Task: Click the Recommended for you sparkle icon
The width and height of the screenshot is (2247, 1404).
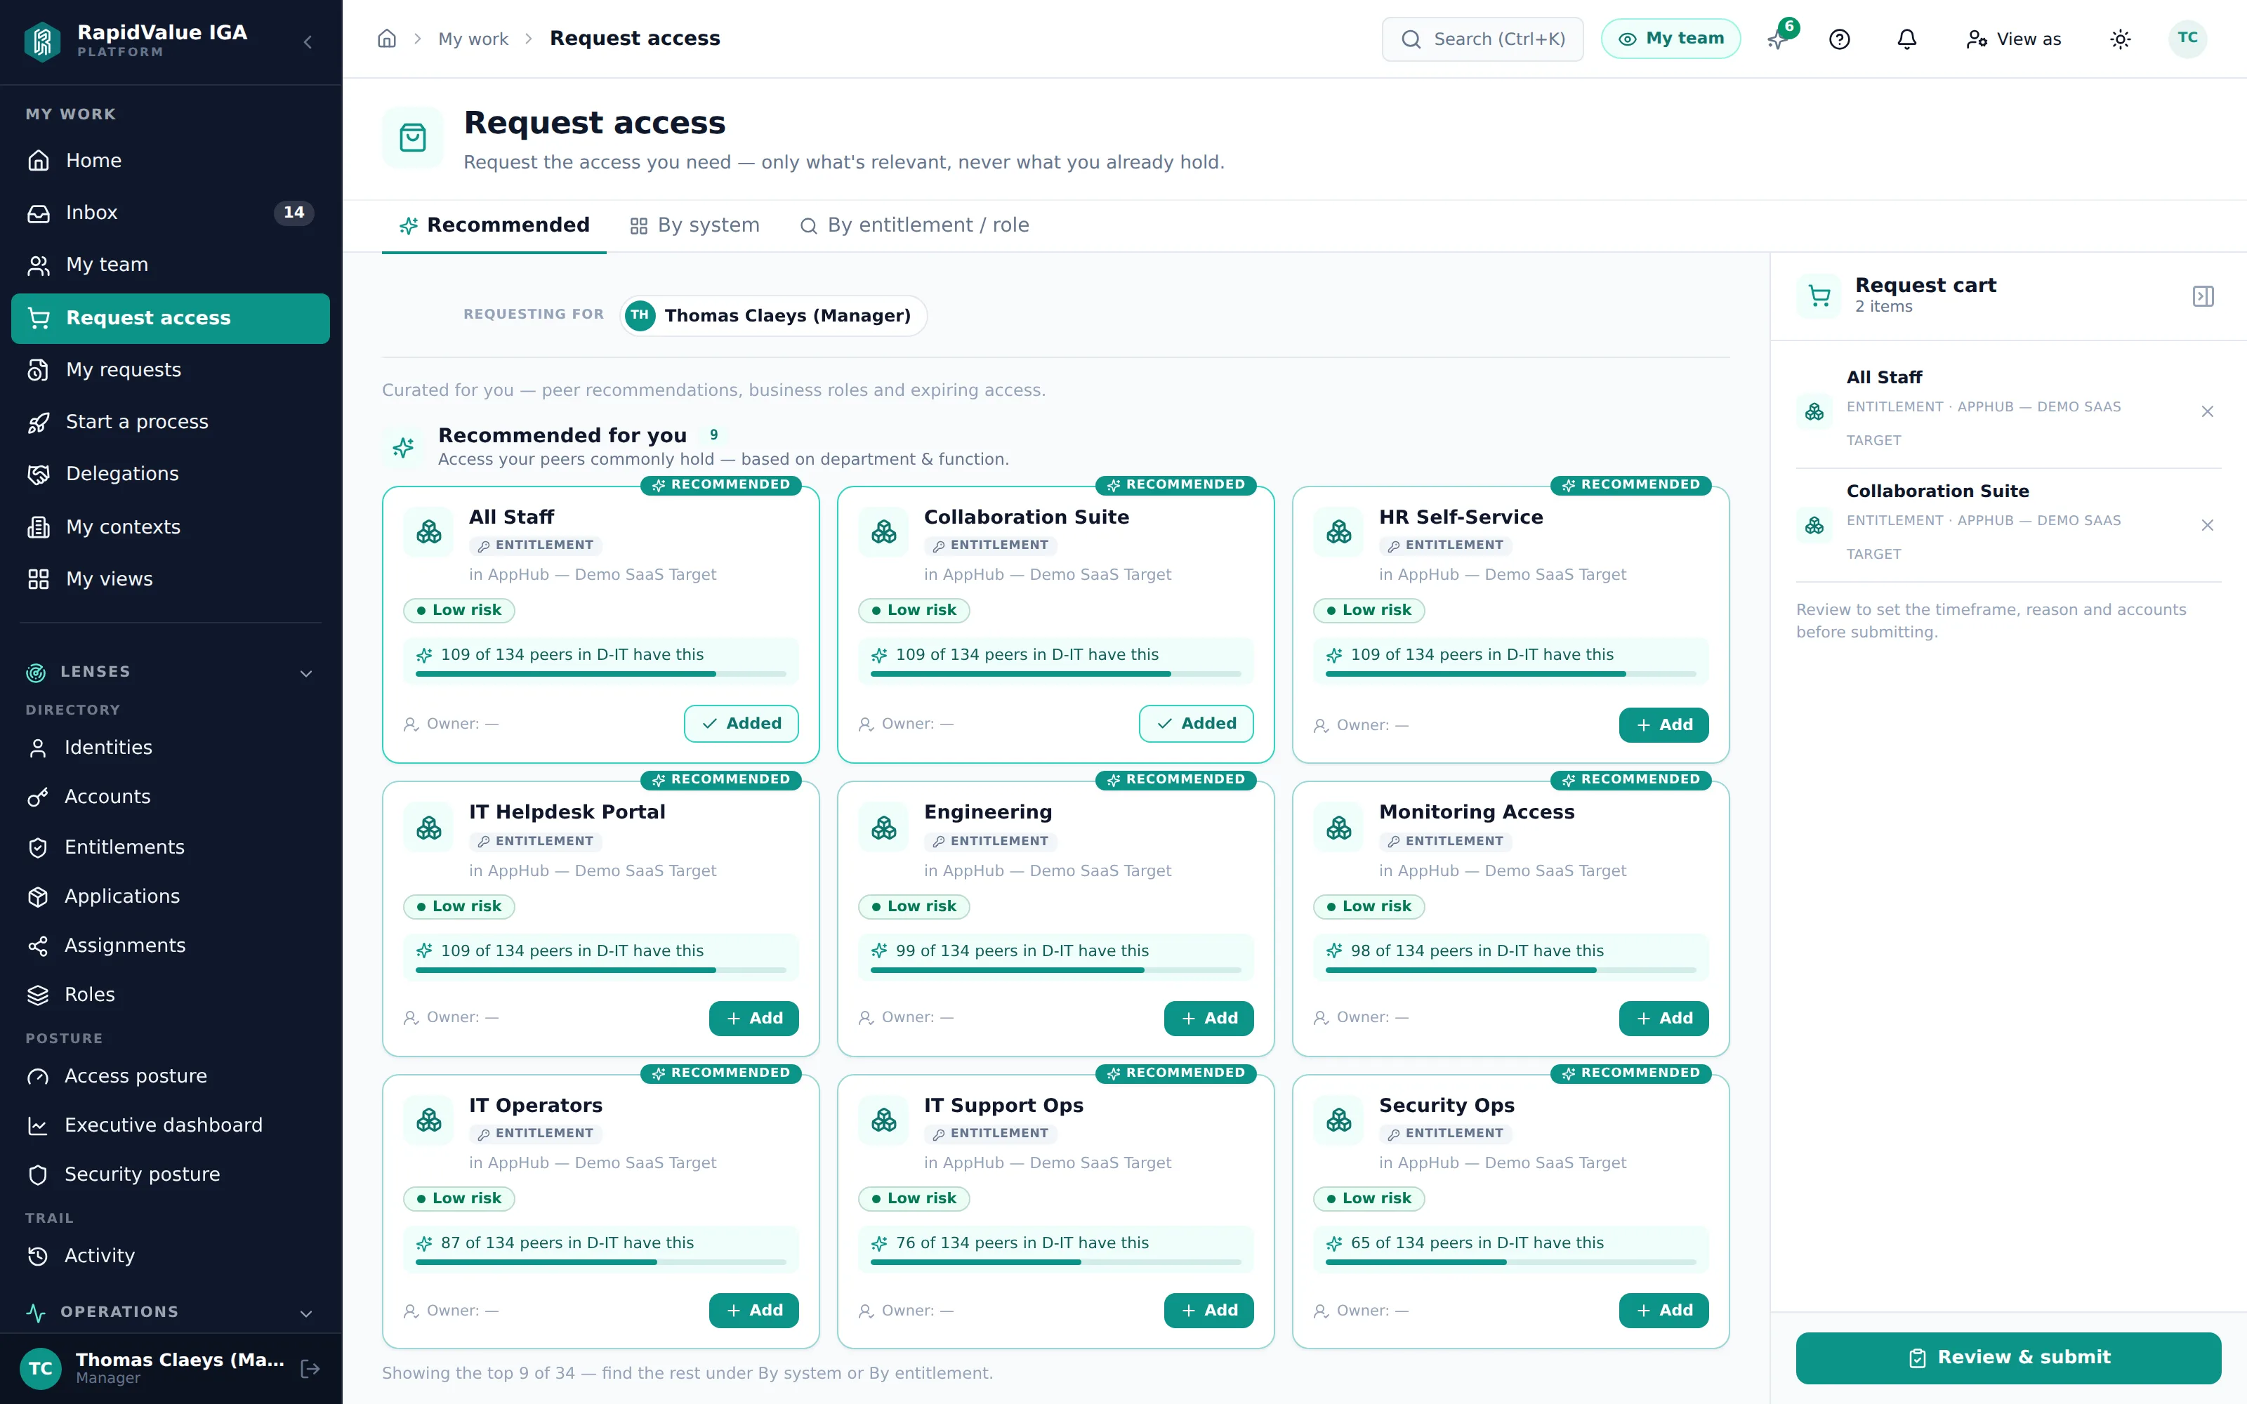Action: coord(403,448)
